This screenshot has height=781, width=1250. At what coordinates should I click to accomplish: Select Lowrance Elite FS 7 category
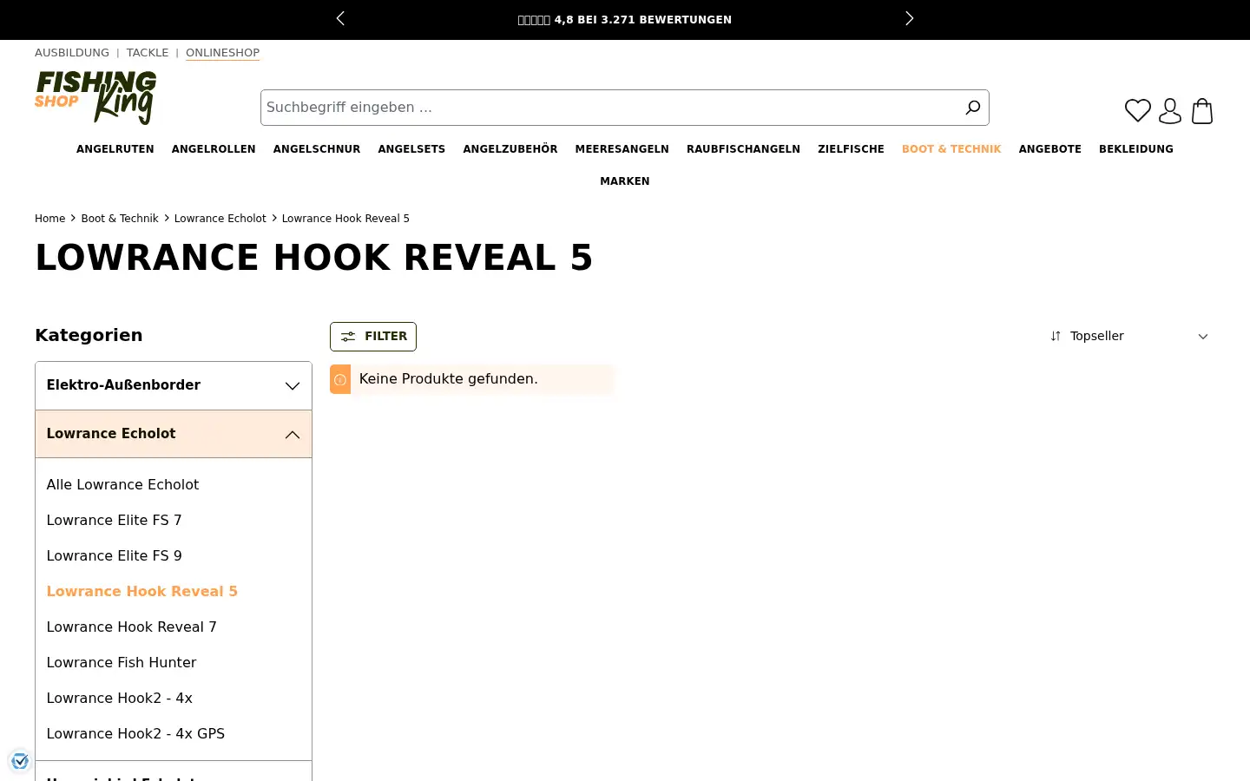tap(114, 521)
